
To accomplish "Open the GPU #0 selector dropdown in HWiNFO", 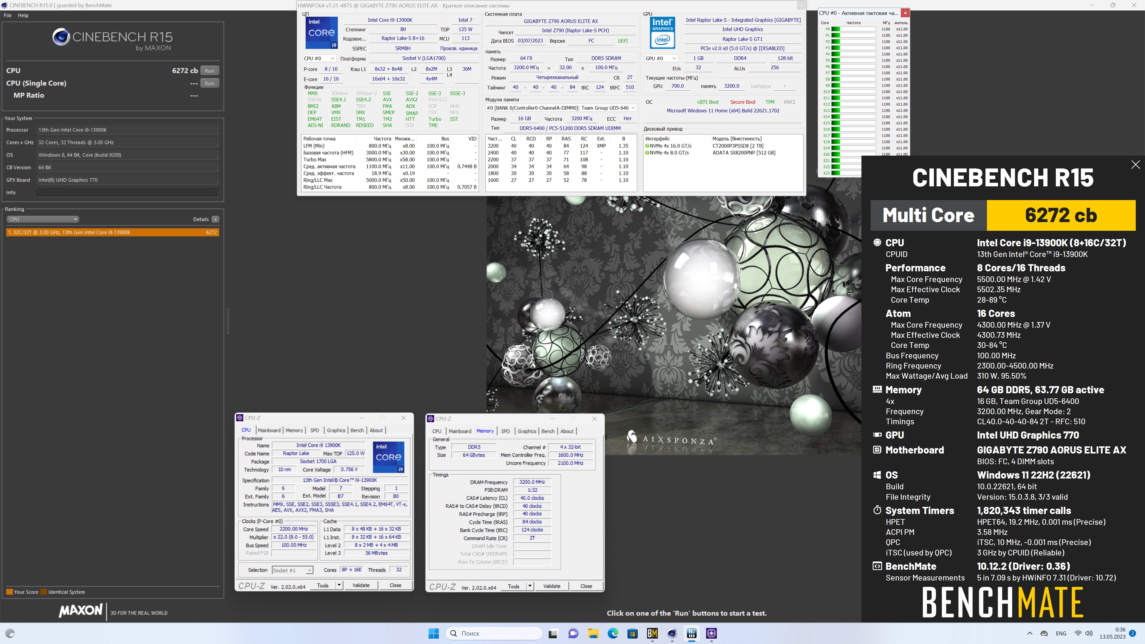I will [x=661, y=58].
